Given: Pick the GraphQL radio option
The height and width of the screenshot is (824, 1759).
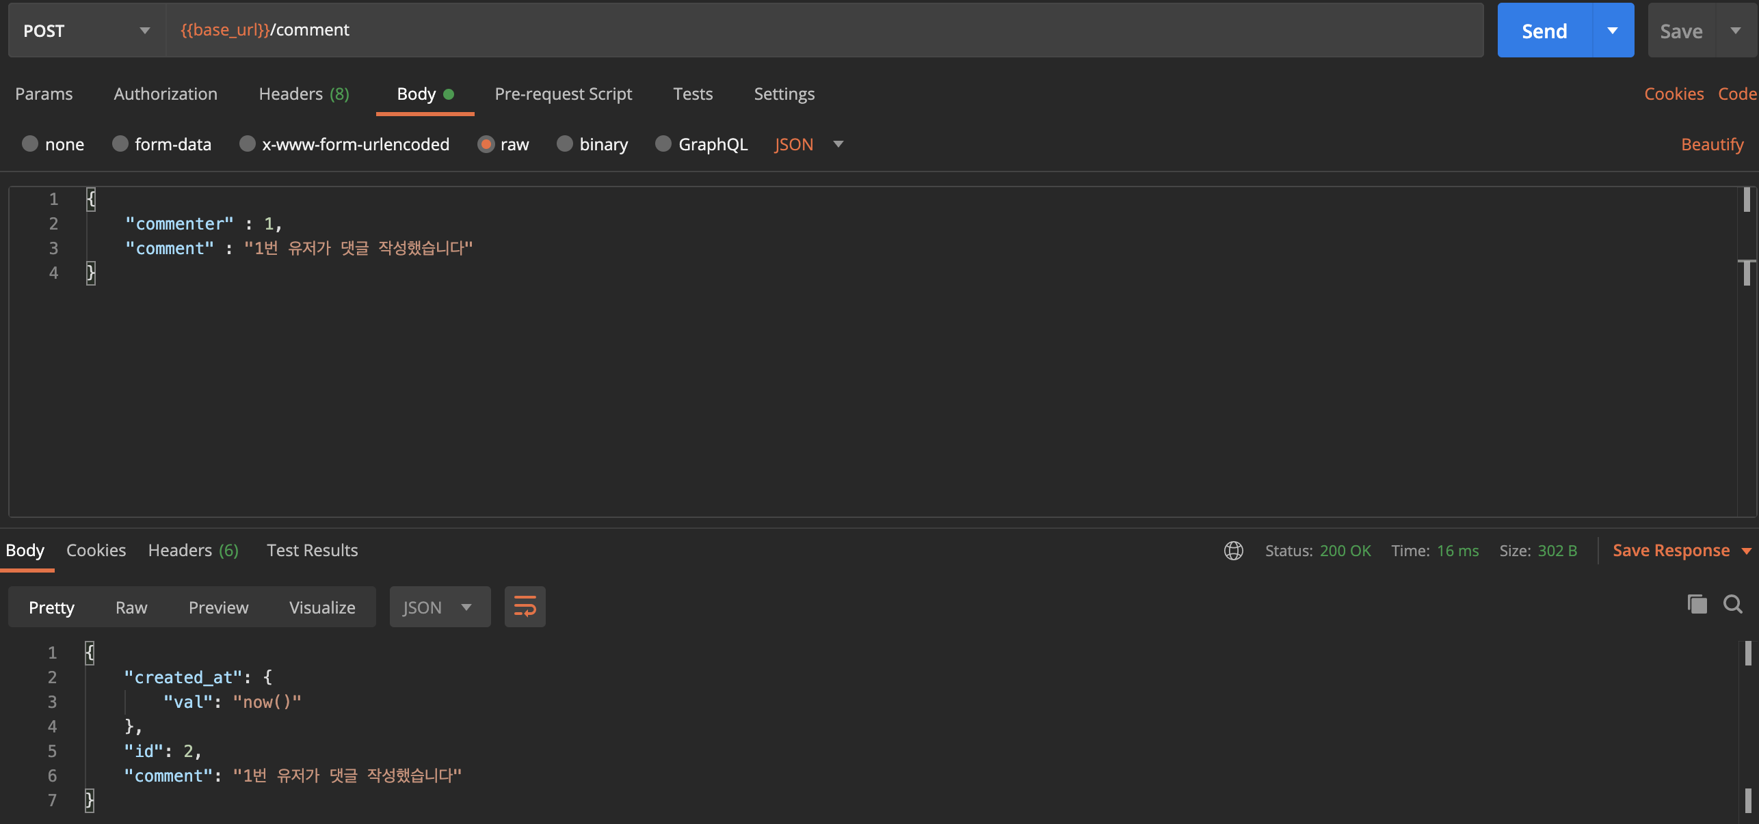Looking at the screenshot, I should tap(663, 144).
